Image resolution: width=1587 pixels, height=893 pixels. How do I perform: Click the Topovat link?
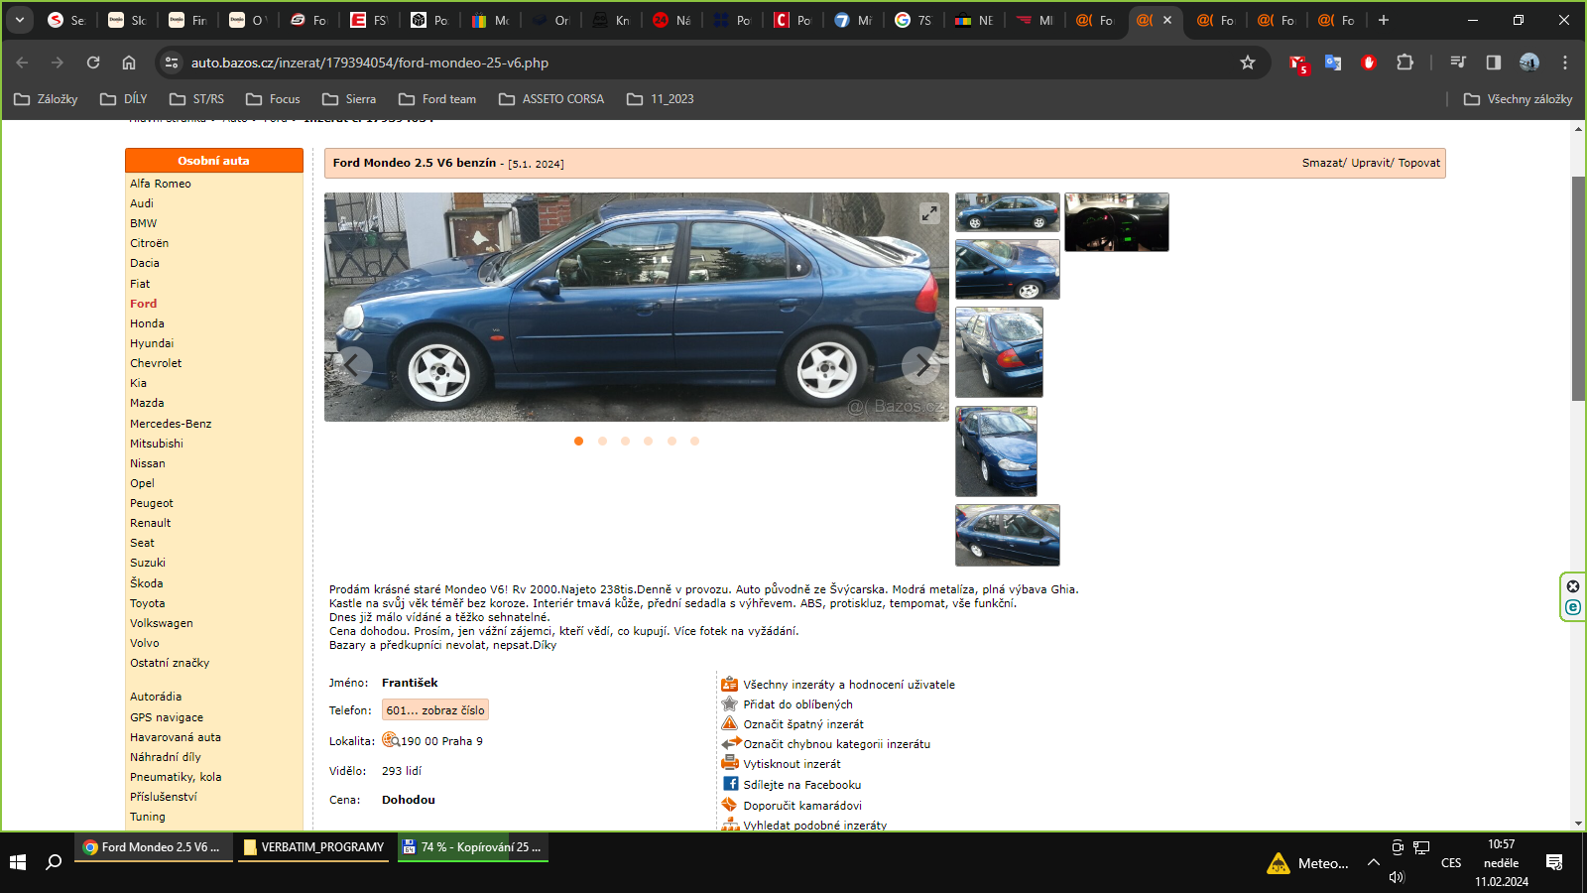[1419, 163]
